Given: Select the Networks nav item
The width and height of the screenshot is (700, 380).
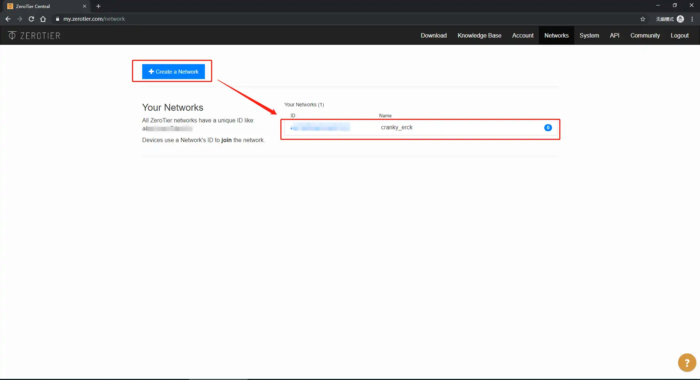Looking at the screenshot, I should [556, 35].
